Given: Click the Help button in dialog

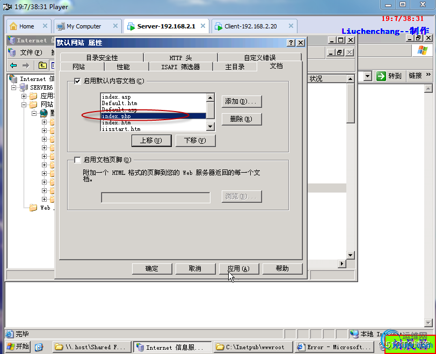Looking at the screenshot, I should 282,269.
